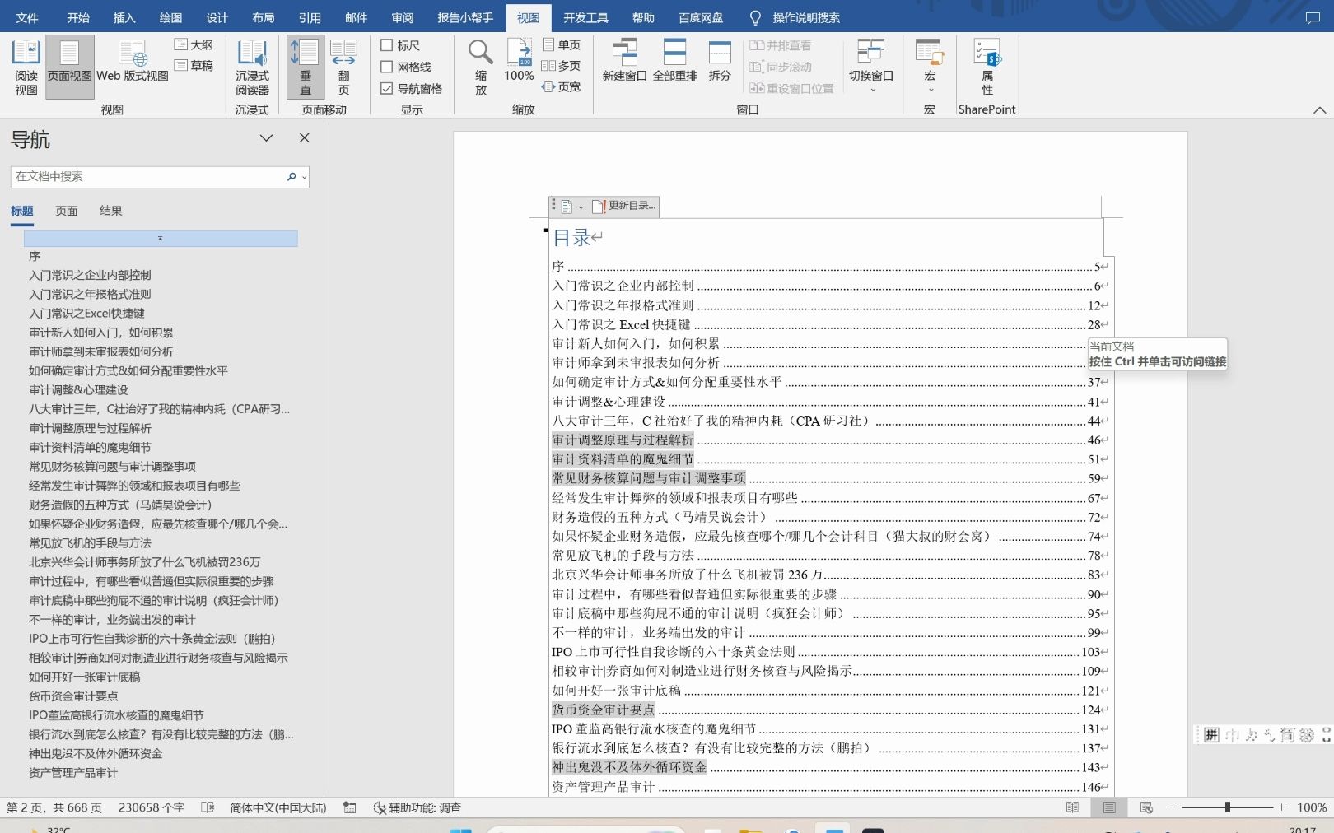
Task: Open the Layout (布局) tab
Action: 264,17
